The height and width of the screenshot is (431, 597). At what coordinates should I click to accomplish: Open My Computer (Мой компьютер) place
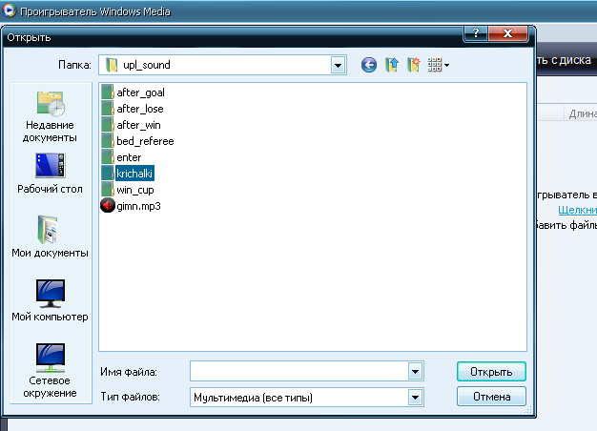[50, 300]
